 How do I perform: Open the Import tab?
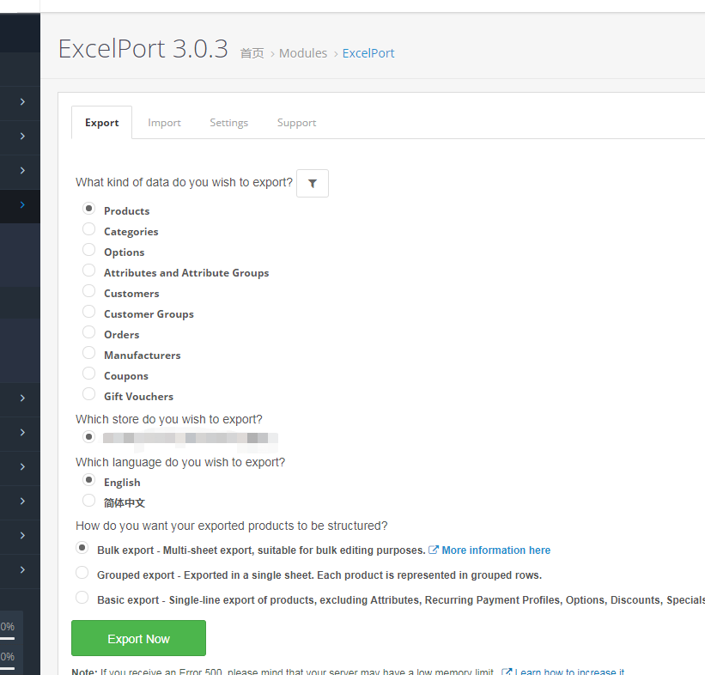coord(164,123)
